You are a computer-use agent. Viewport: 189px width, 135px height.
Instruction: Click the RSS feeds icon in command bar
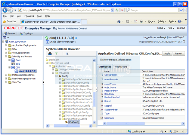[127, 21]
